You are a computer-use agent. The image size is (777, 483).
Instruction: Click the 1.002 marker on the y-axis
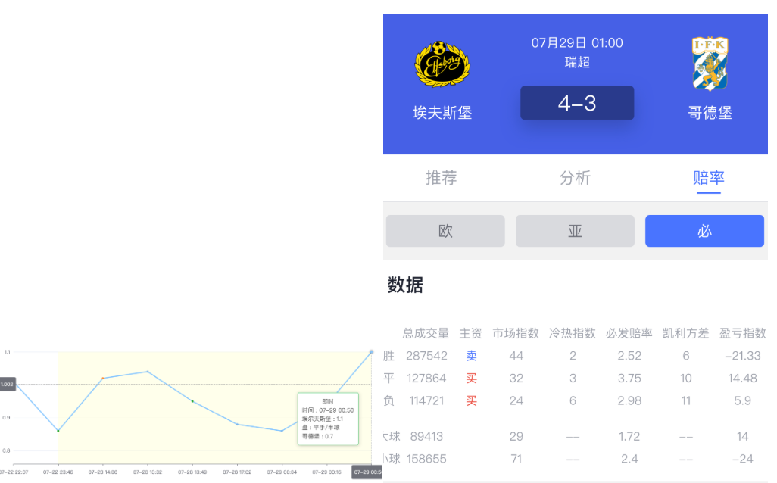[x=8, y=385]
